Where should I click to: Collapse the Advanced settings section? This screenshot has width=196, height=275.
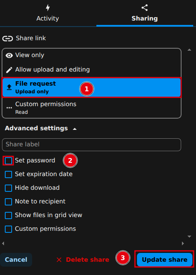(x=41, y=128)
